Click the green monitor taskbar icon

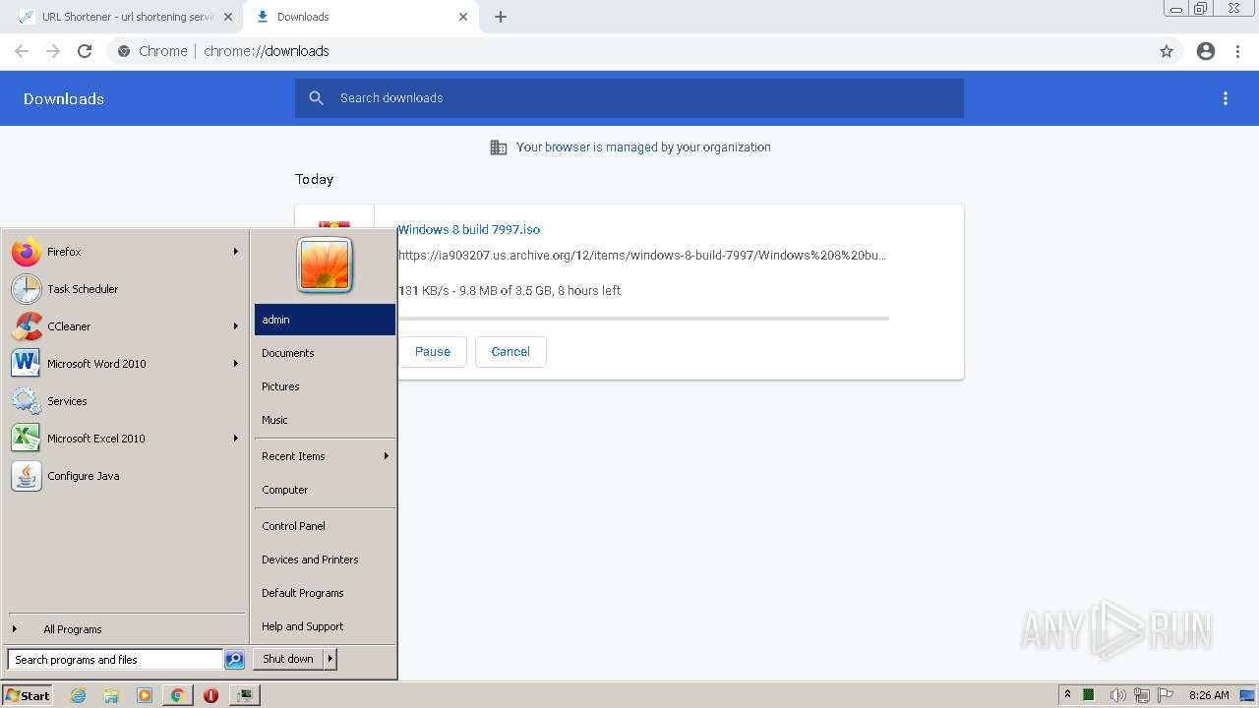pyautogui.click(x=244, y=695)
